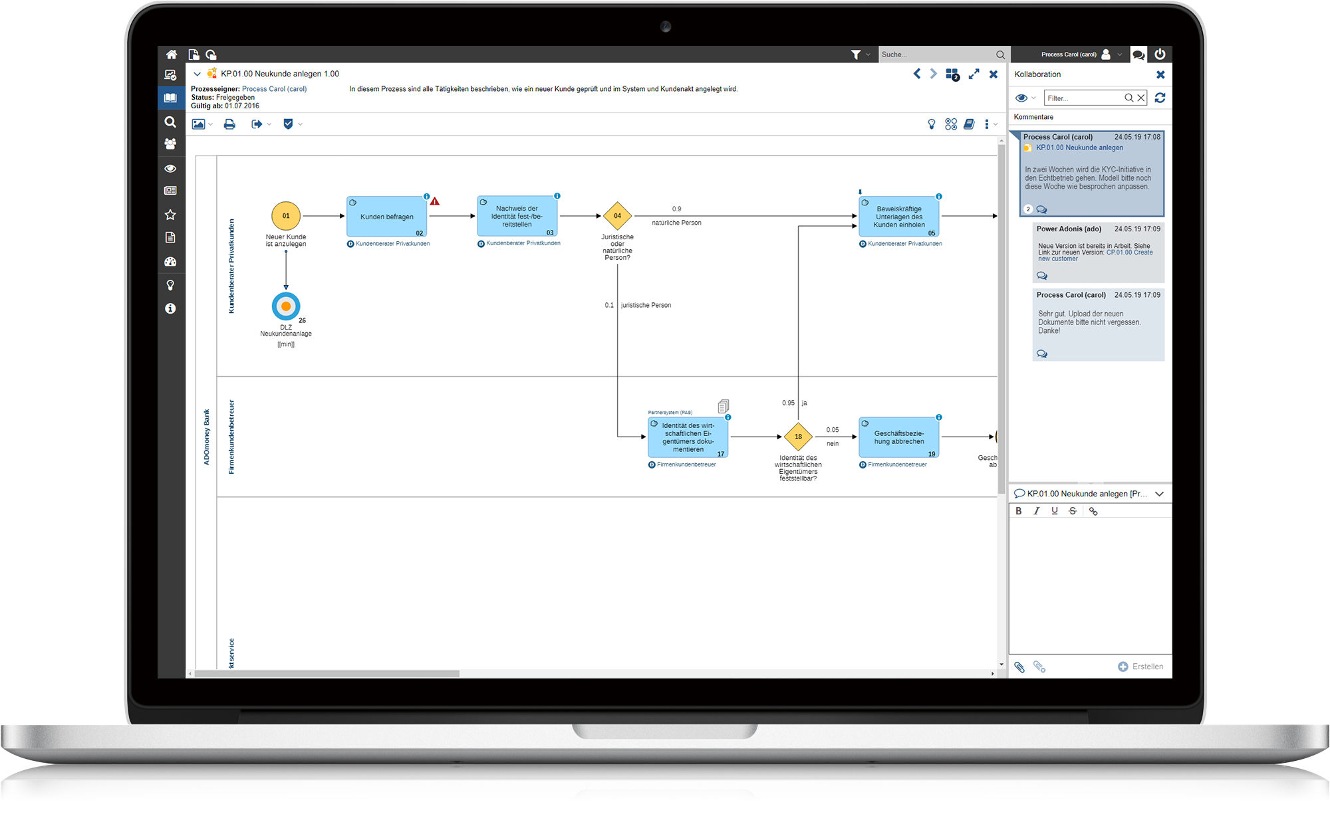Click the Process Carol (carol) owner link
This screenshot has width=1330, height=828.
coord(274,89)
